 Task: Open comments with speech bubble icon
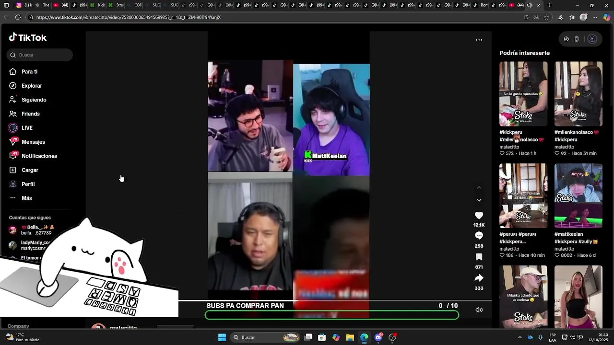[479, 236]
